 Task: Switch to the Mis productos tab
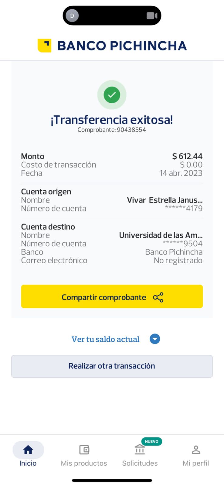coord(84,463)
